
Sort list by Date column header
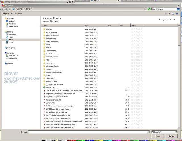[x=87, y=25]
